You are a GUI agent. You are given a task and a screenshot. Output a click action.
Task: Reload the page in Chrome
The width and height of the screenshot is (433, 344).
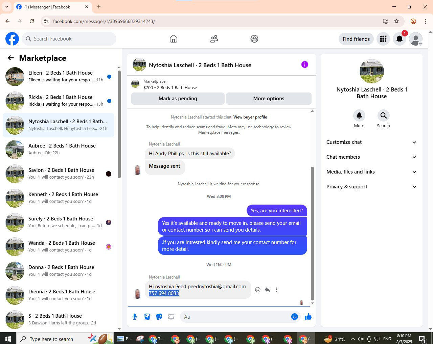32,21
